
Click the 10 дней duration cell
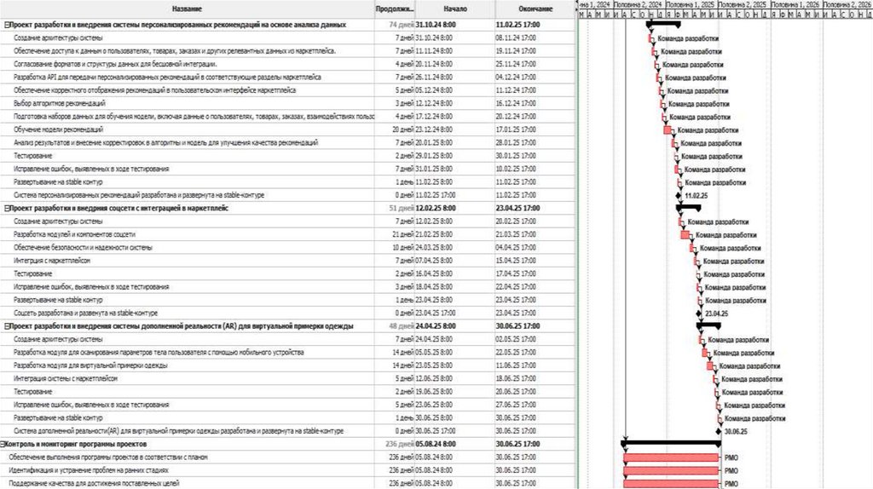[402, 248]
